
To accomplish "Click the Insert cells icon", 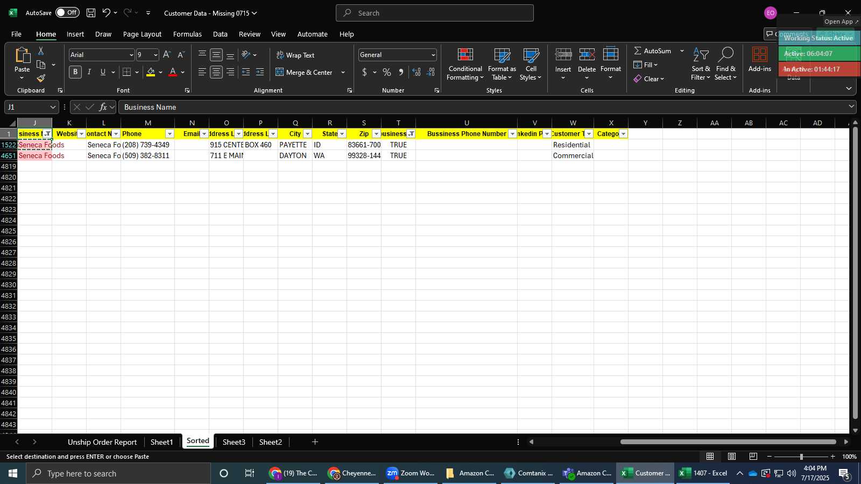I will point(563,55).
